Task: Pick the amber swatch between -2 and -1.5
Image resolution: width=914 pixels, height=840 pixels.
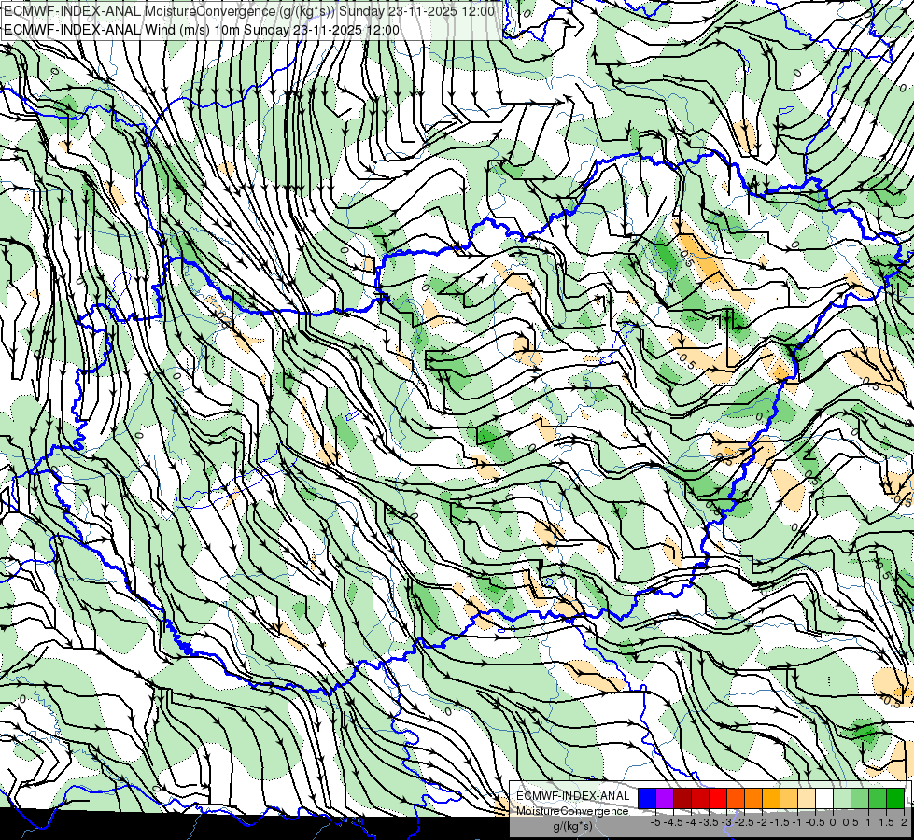Action: click(x=771, y=798)
